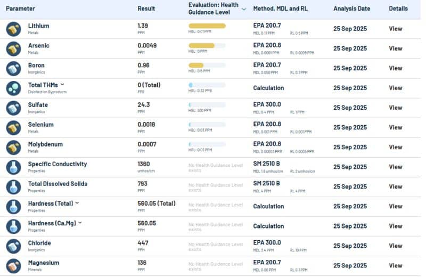Image resolution: width=426 pixels, height=277 pixels.
Task: Click the Arsenic parameter icon
Action: click(x=13, y=48)
